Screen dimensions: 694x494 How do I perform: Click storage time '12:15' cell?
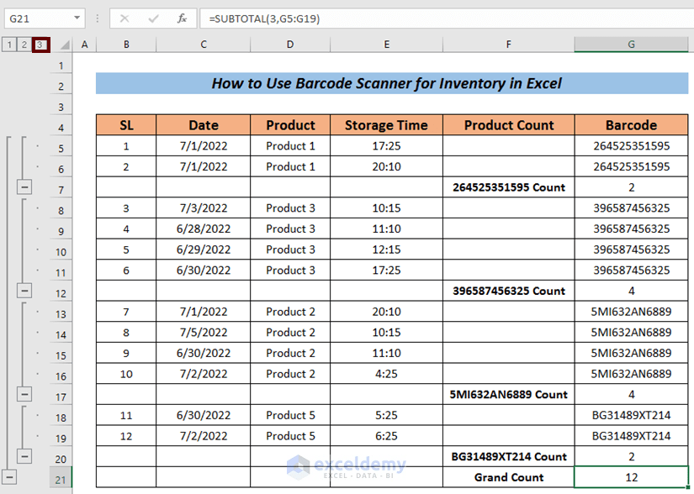coord(386,250)
